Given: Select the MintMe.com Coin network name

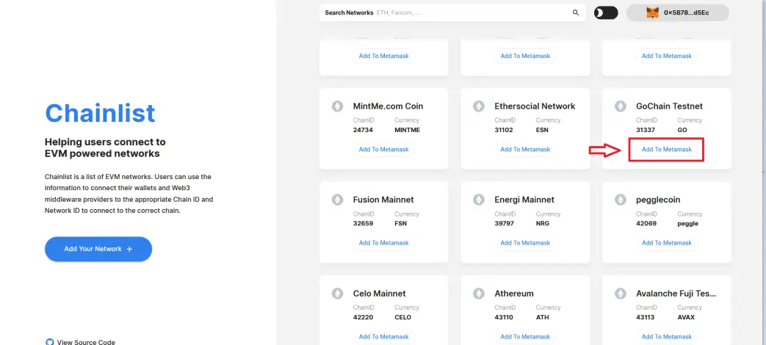Looking at the screenshot, I should click(388, 106).
